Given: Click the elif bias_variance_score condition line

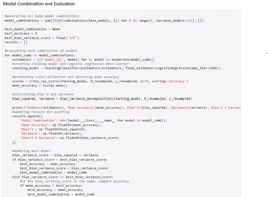Looking at the screenshot, I should coord(63,177).
